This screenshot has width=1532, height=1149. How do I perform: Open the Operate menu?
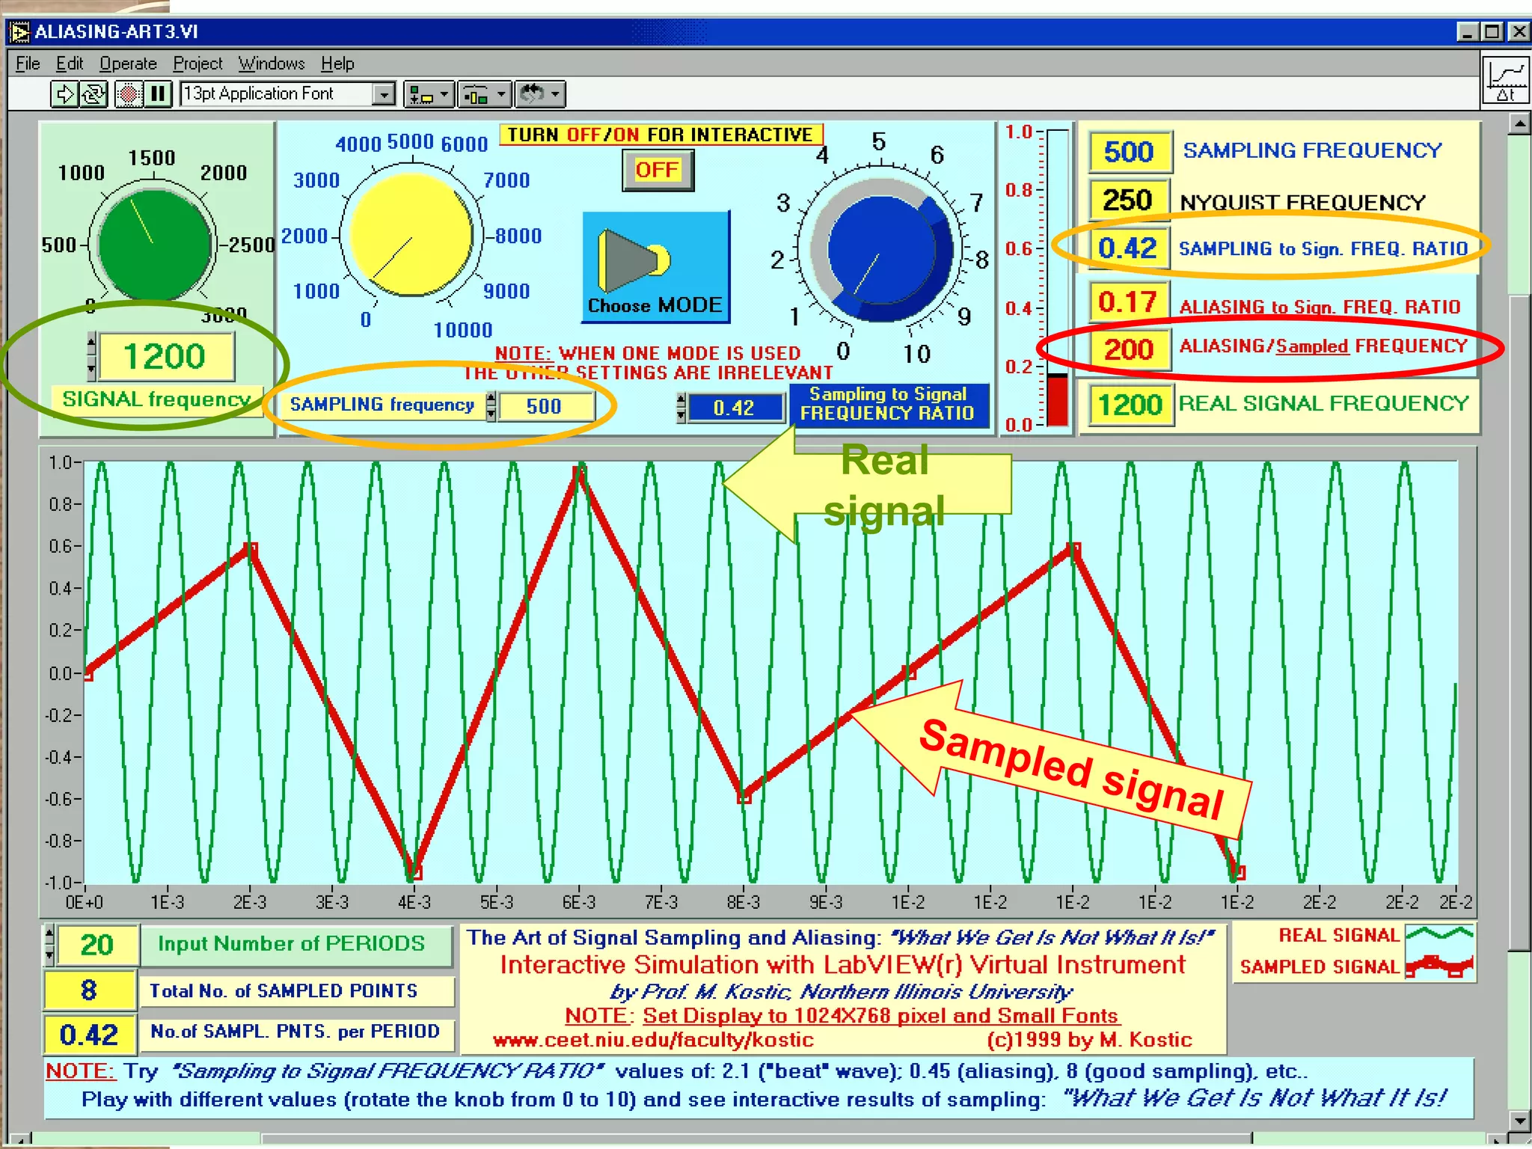point(128,64)
